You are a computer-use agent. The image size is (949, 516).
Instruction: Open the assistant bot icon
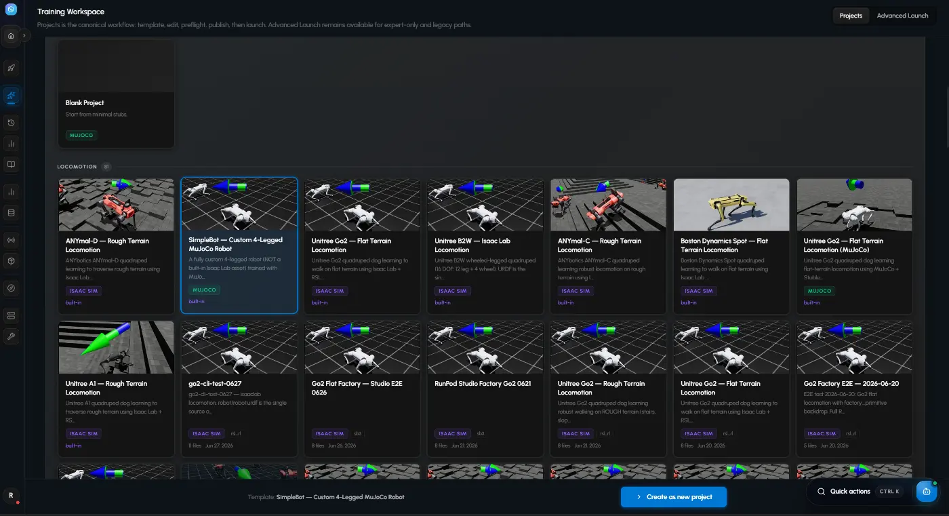927,492
